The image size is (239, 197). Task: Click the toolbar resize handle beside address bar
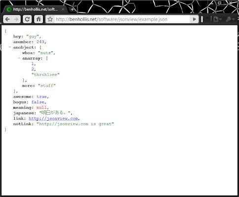click(x=202, y=19)
